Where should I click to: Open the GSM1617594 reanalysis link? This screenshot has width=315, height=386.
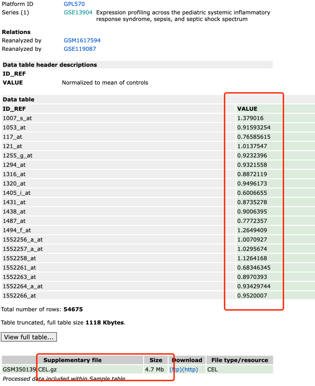click(x=82, y=41)
